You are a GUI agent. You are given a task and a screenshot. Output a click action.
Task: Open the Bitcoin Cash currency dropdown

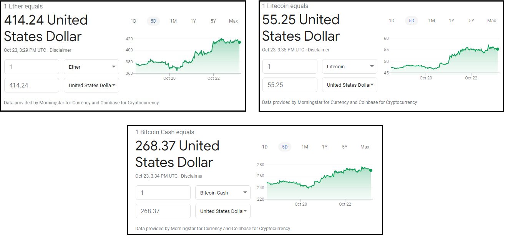pos(223,193)
